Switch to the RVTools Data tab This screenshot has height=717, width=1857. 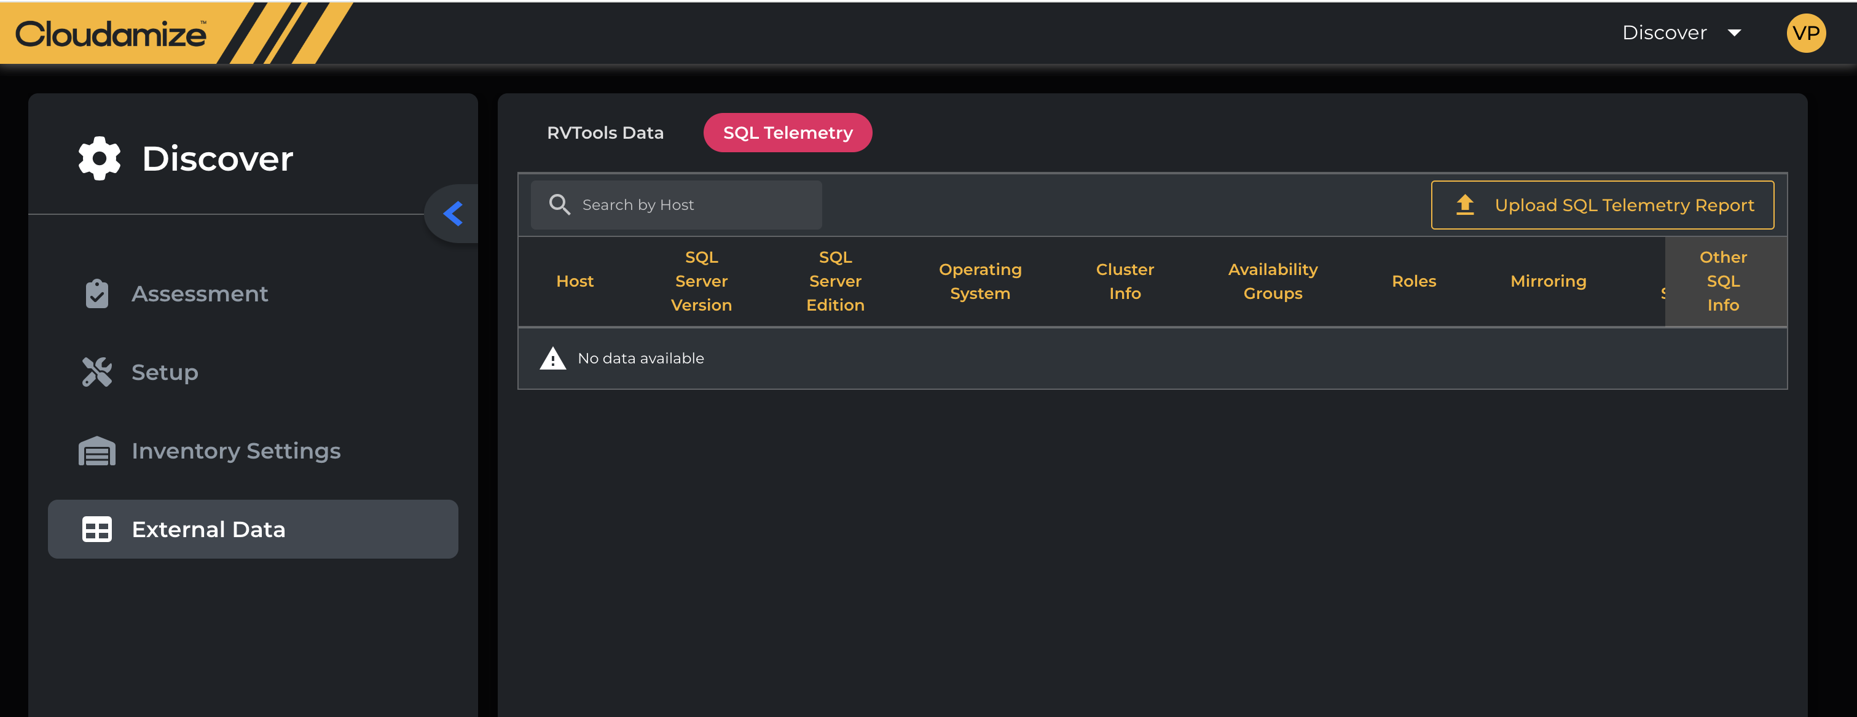(605, 133)
